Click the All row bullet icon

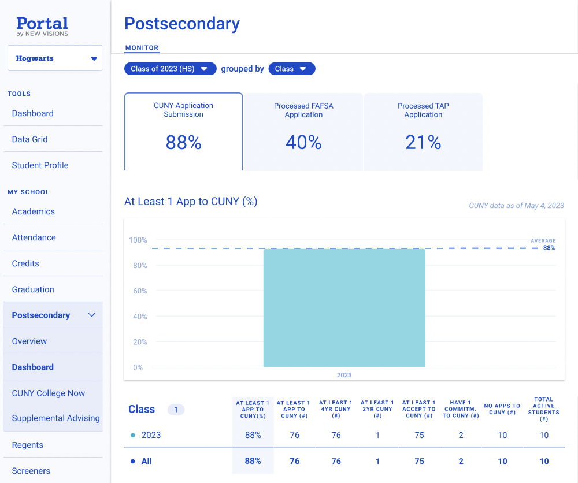click(x=133, y=461)
